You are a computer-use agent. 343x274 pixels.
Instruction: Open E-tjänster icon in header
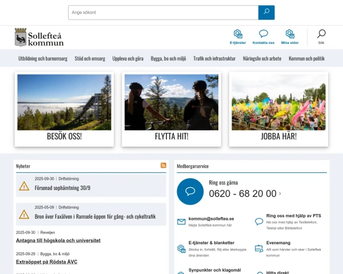click(238, 34)
